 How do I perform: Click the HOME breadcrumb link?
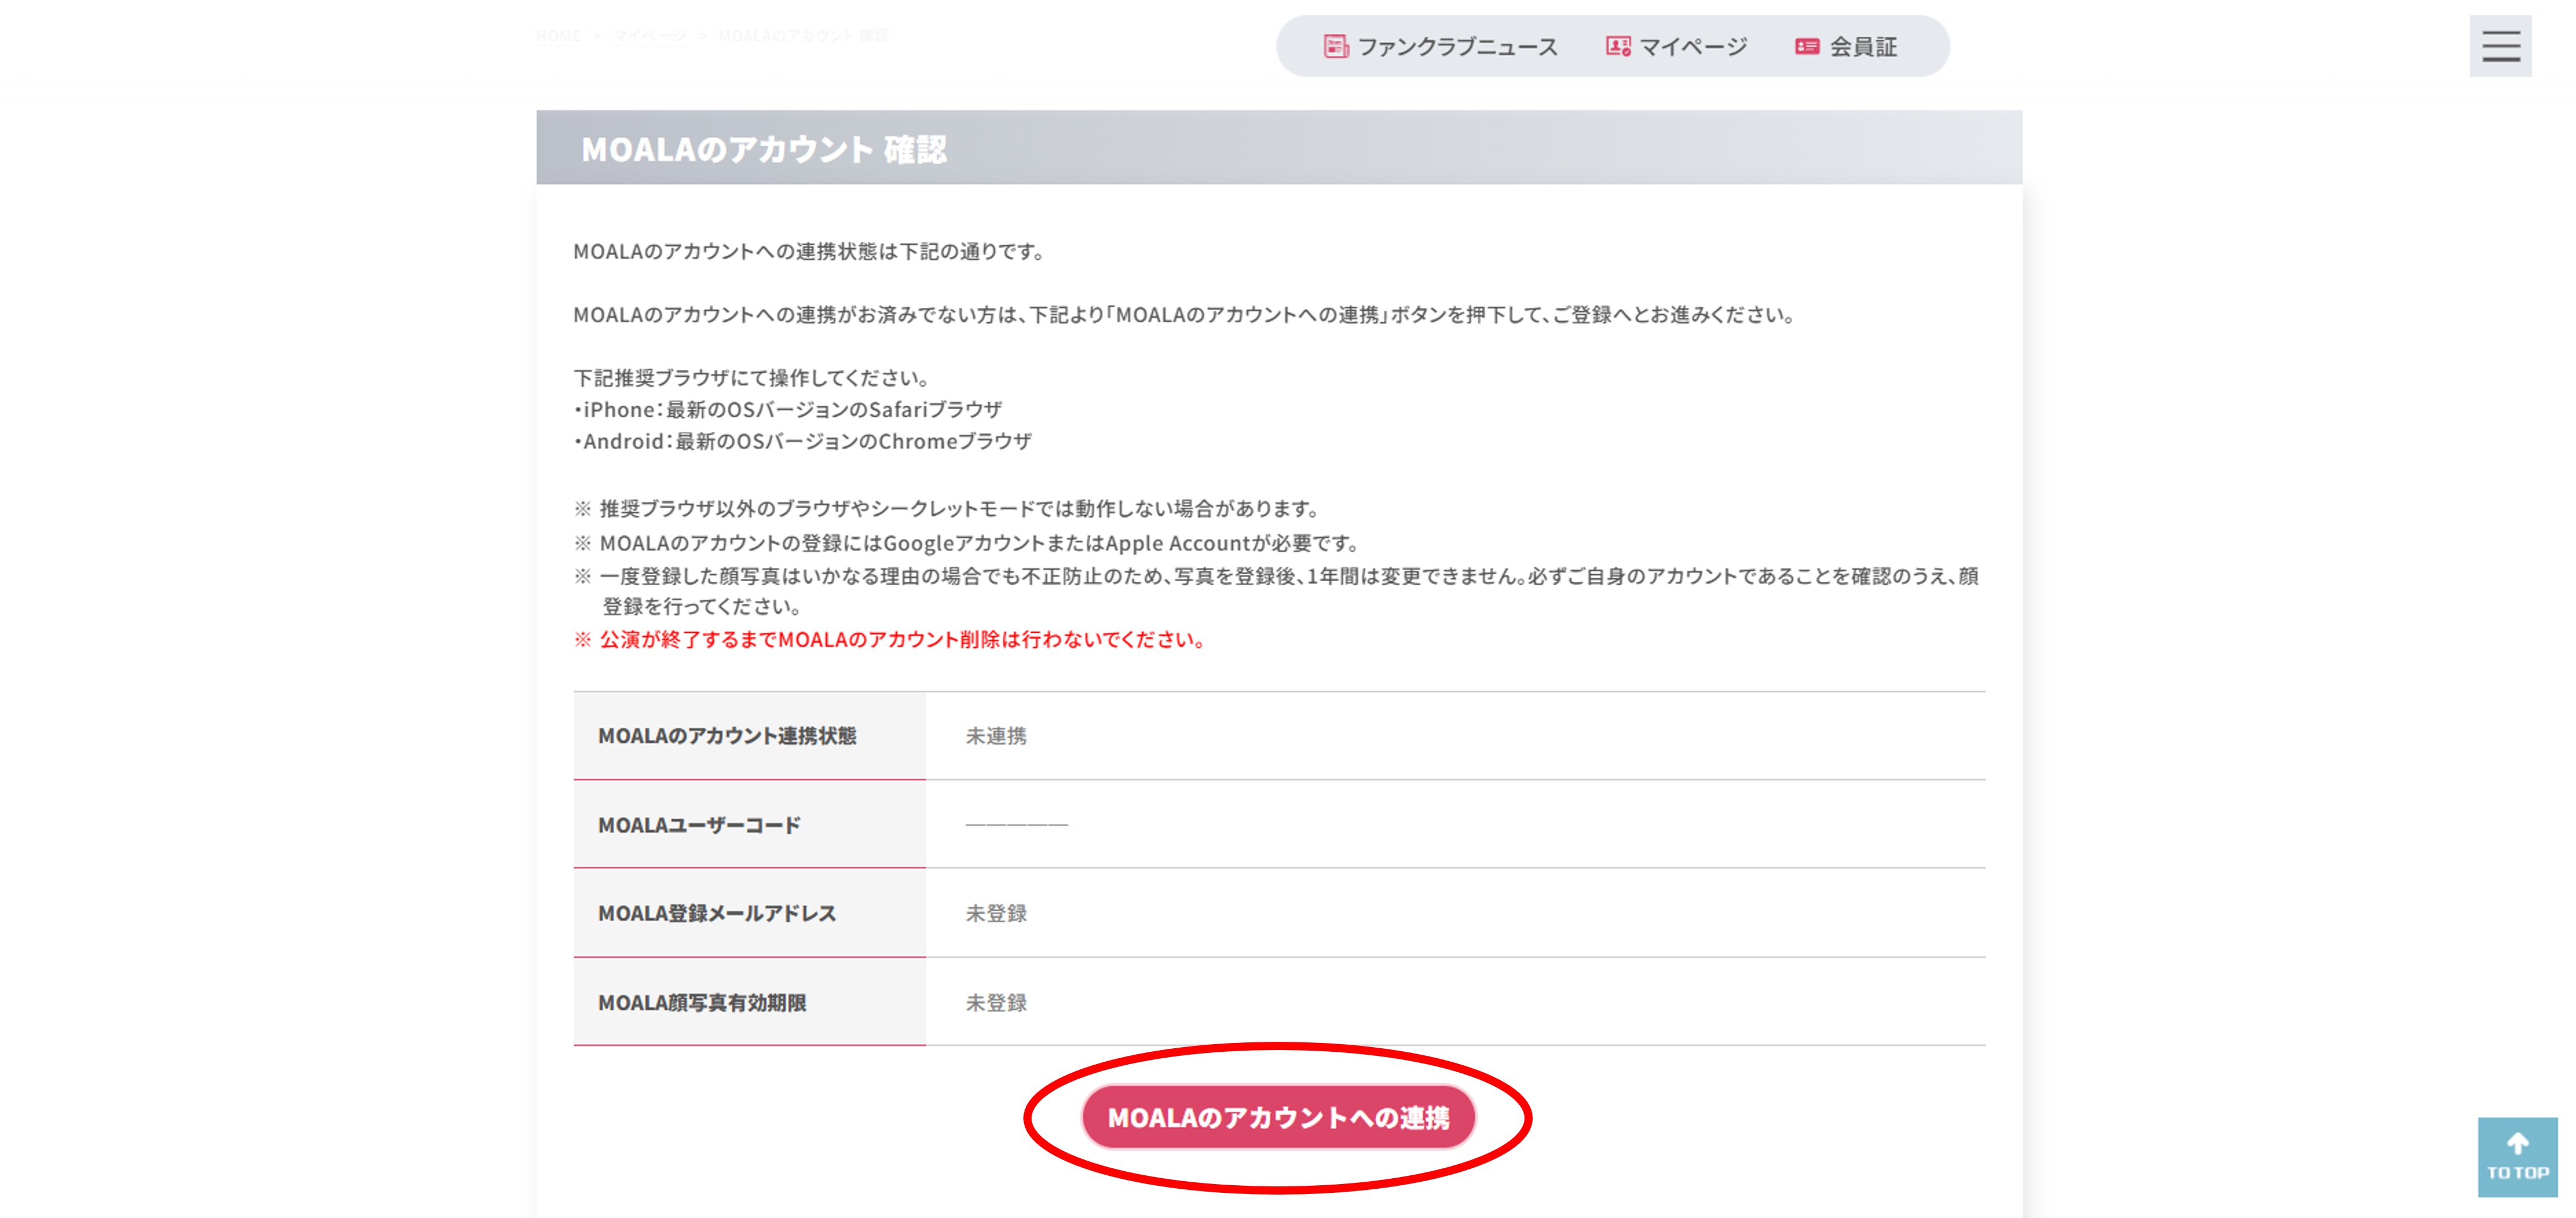click(558, 36)
